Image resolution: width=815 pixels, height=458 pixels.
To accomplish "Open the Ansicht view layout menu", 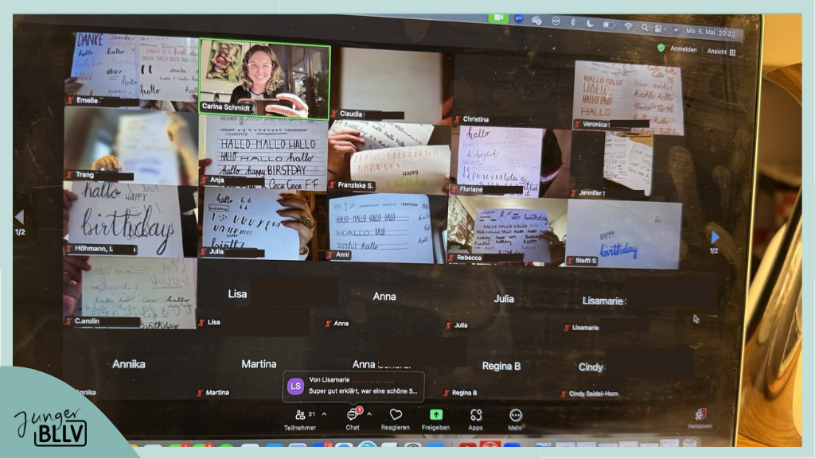I will 721,52.
